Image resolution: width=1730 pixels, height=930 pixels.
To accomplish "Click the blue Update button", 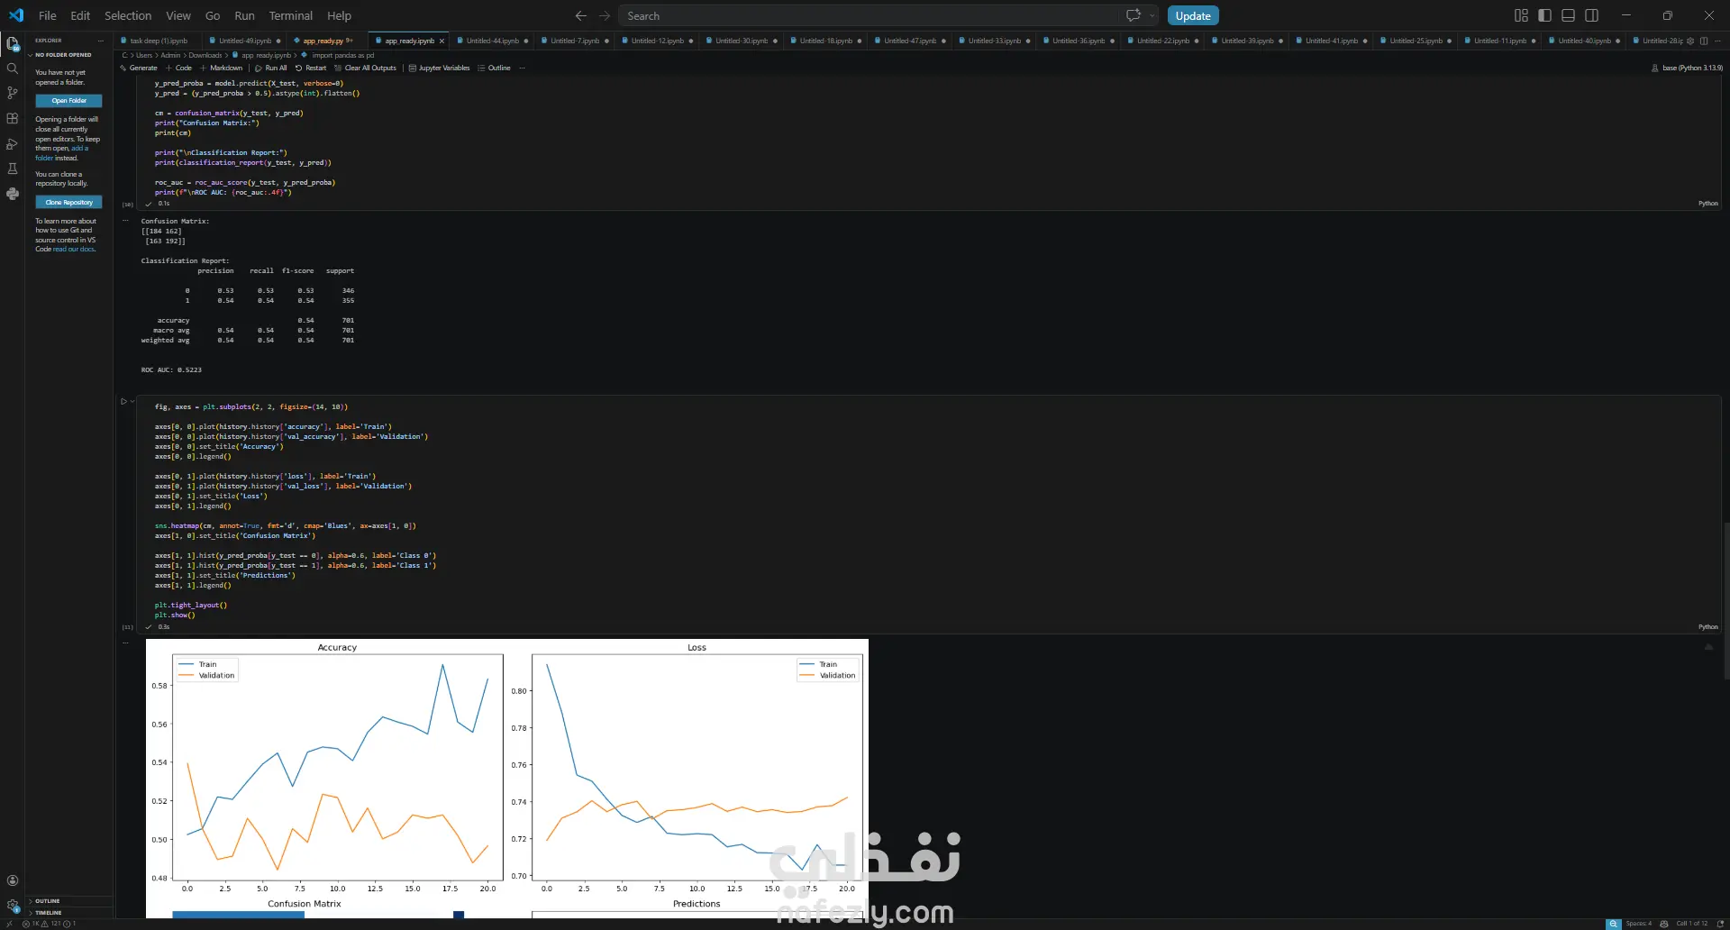I will point(1193,15).
